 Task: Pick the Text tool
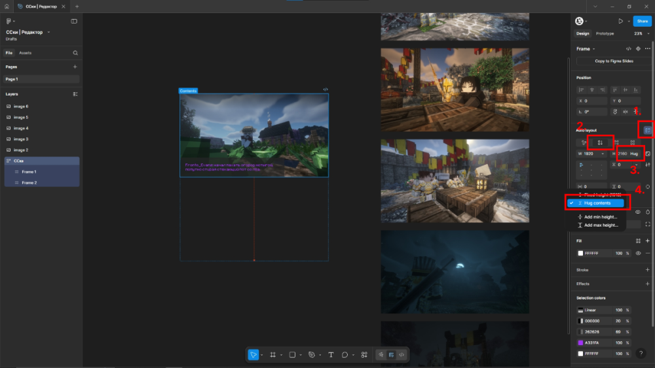pyautogui.click(x=331, y=354)
